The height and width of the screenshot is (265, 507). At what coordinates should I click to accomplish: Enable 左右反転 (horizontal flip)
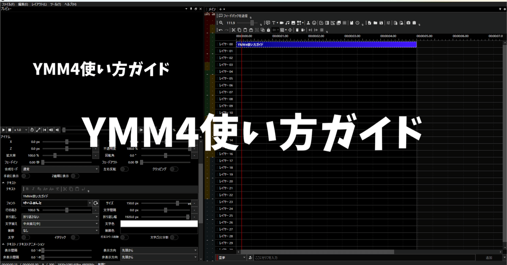(x=124, y=168)
